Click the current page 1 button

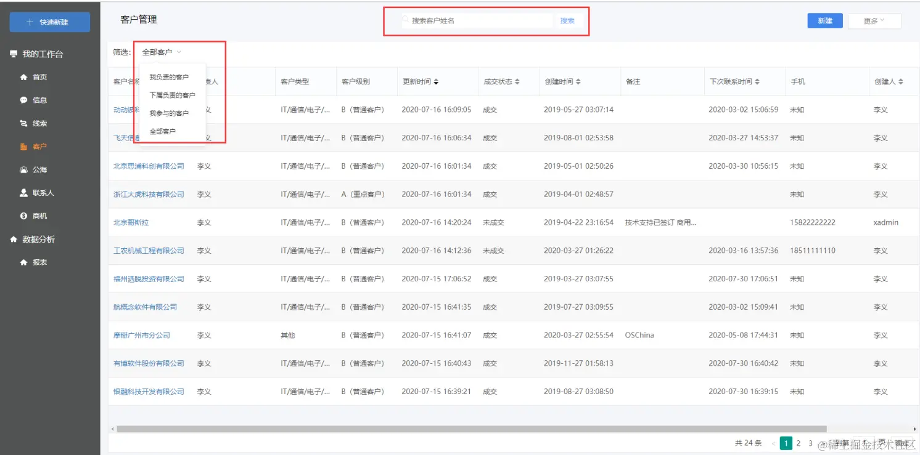point(786,443)
